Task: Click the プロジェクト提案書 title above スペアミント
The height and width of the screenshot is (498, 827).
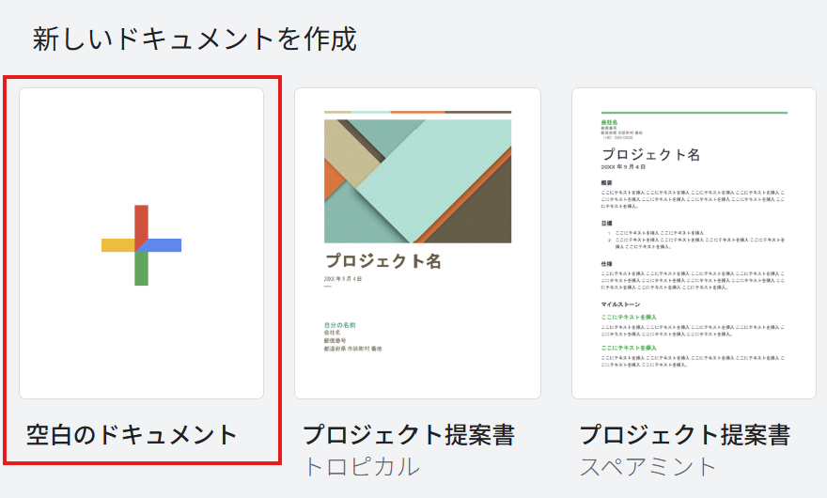Action: point(685,435)
